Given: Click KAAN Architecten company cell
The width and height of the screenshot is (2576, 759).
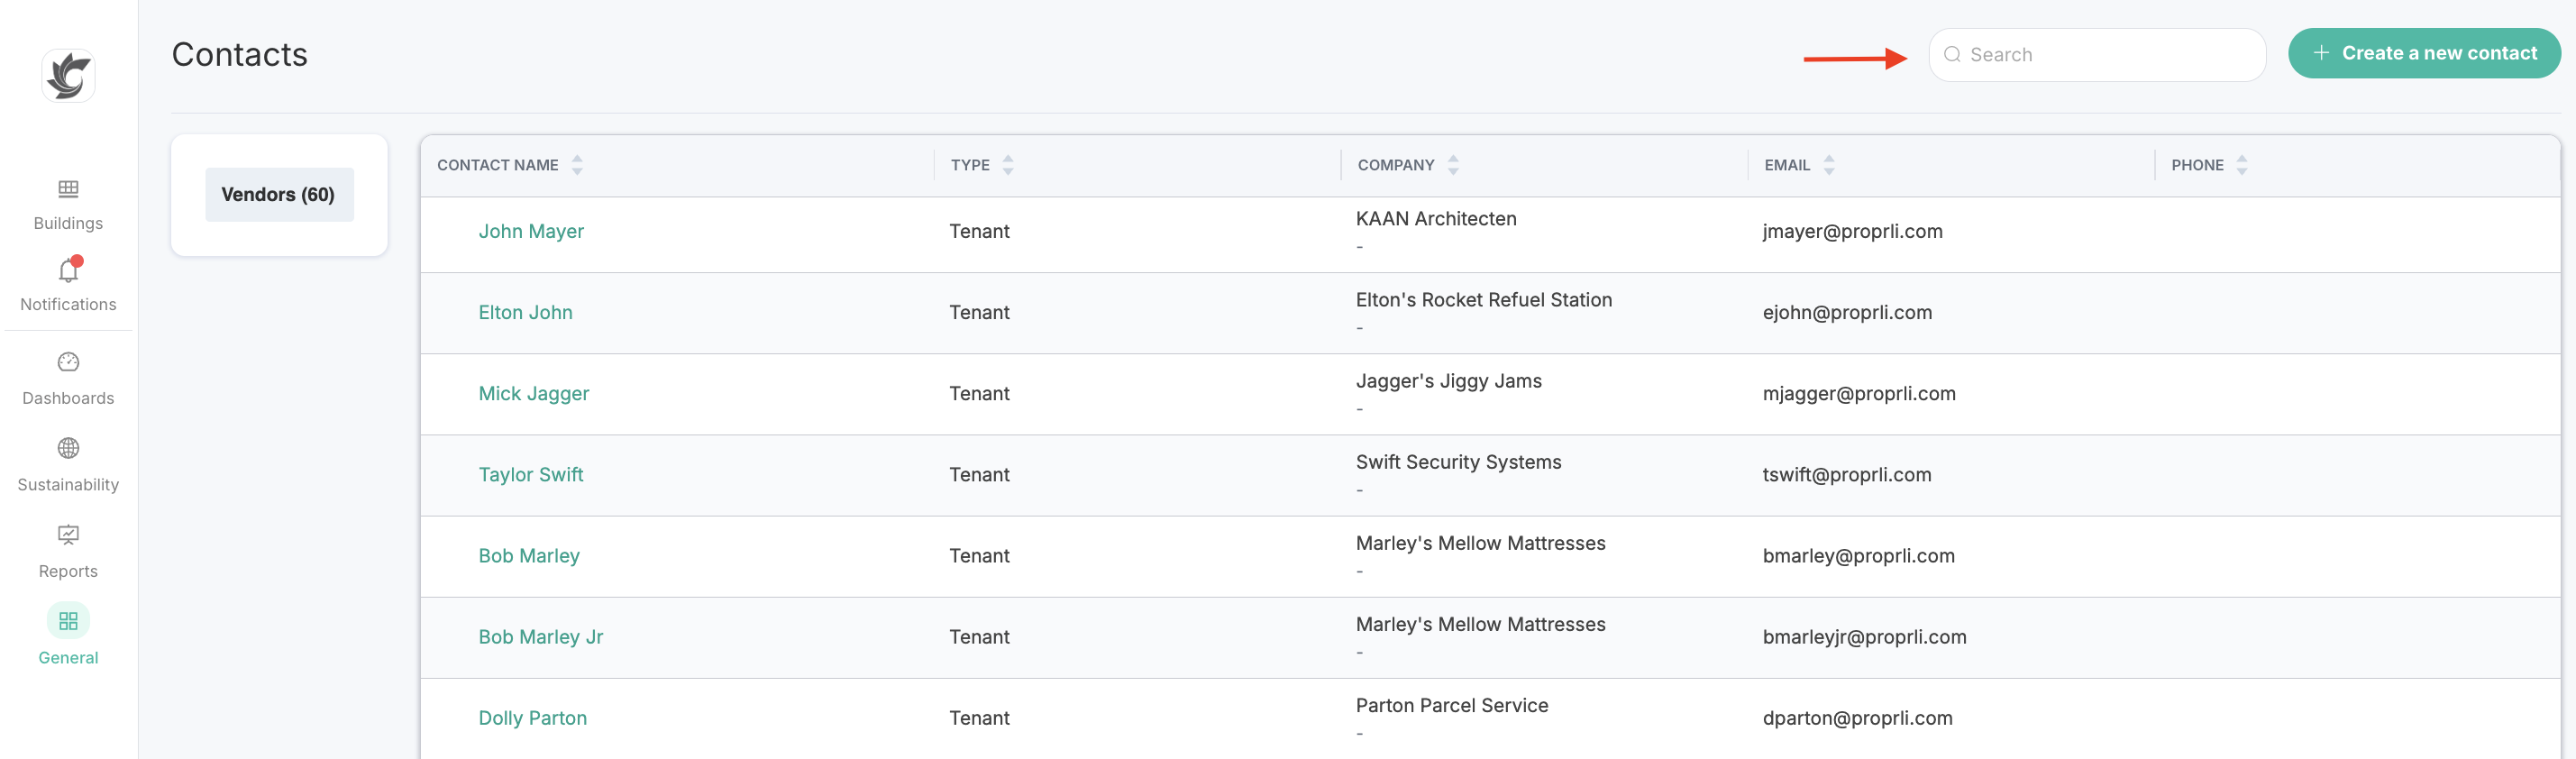Looking at the screenshot, I should (x=1436, y=219).
